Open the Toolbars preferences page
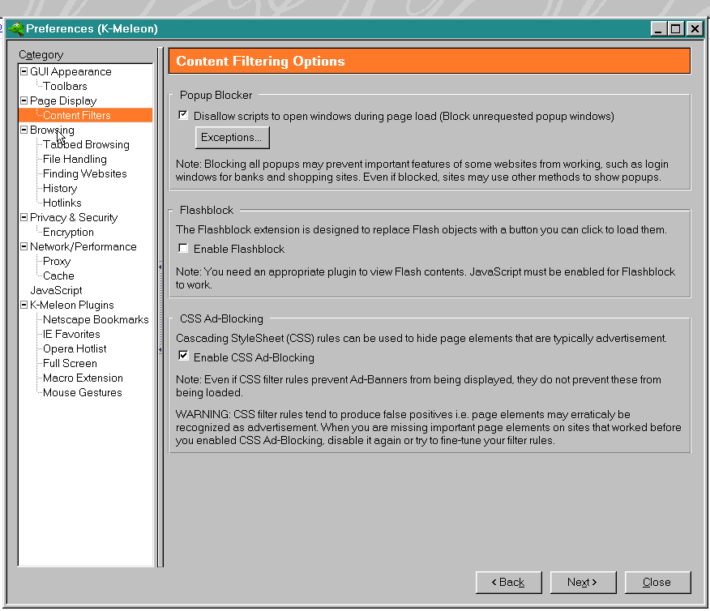 click(65, 86)
